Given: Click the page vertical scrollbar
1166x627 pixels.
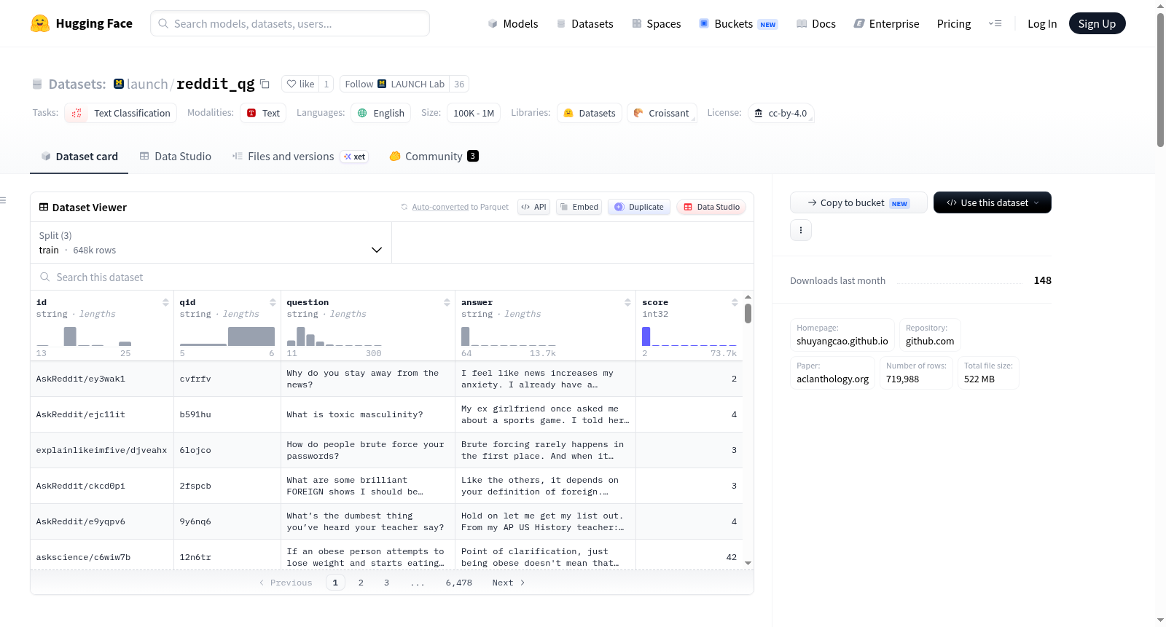Looking at the screenshot, I should pyautogui.click(x=1160, y=80).
